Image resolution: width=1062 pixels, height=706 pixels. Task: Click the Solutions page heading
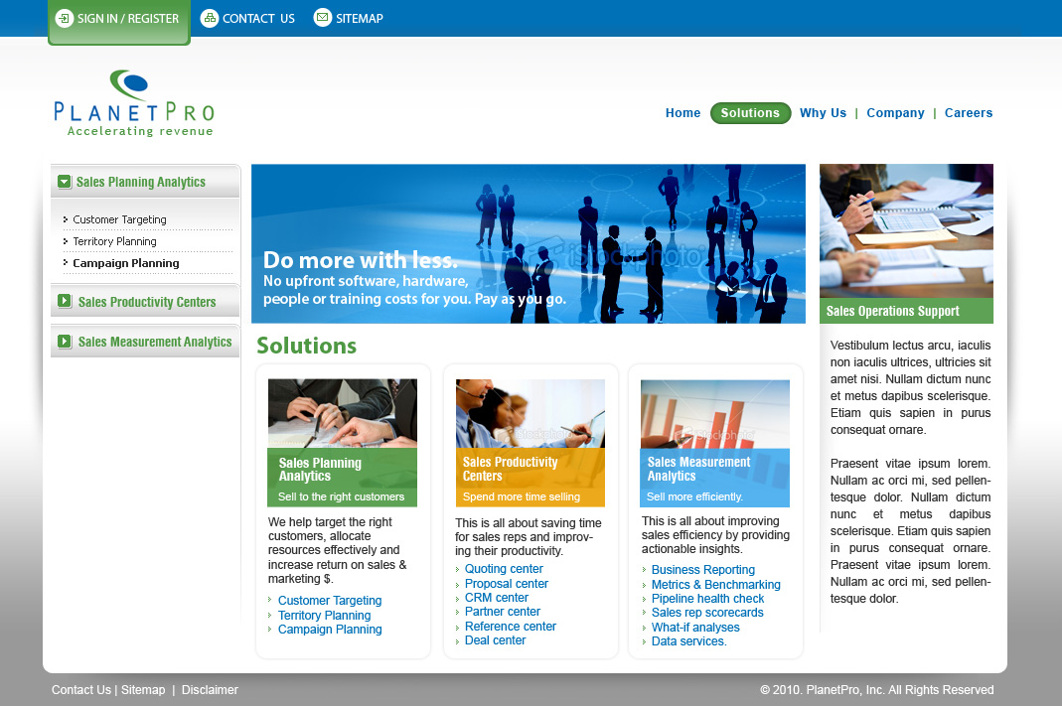pos(307,346)
